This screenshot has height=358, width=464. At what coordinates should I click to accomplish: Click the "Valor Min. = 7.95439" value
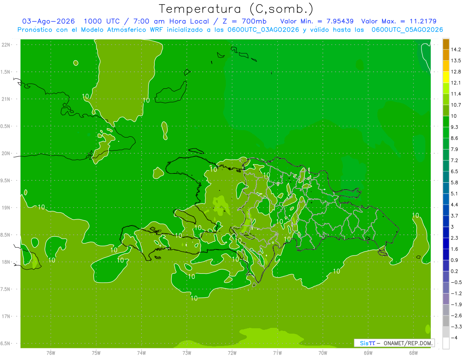pos(317,21)
